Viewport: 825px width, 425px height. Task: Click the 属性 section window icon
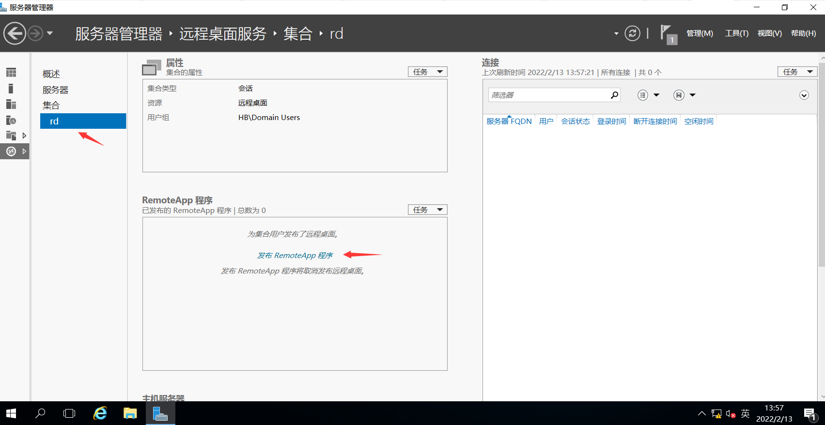tap(152, 67)
